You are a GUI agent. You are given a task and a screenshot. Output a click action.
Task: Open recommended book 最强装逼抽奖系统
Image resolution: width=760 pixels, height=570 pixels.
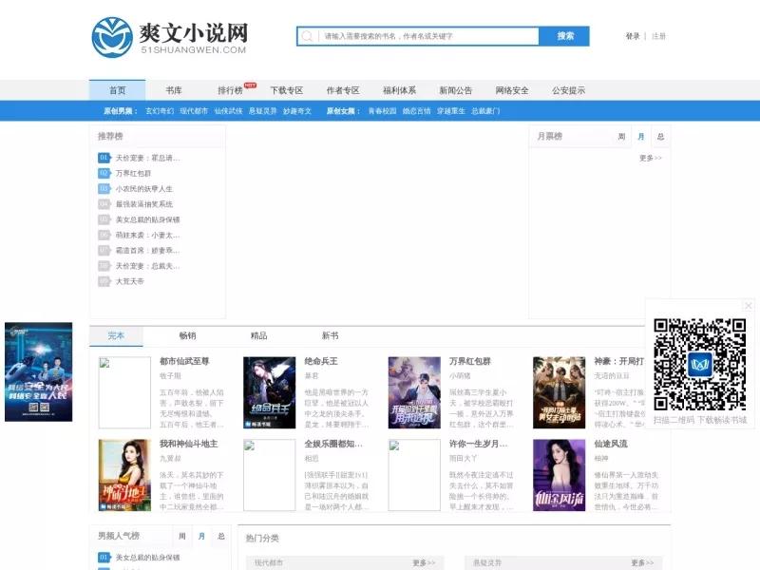(x=144, y=204)
